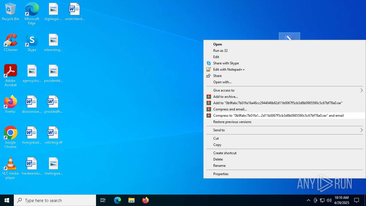Viewport: 366px width, 206px height.
Task: Open File Explorer from the taskbar
Action: [x=132, y=200]
